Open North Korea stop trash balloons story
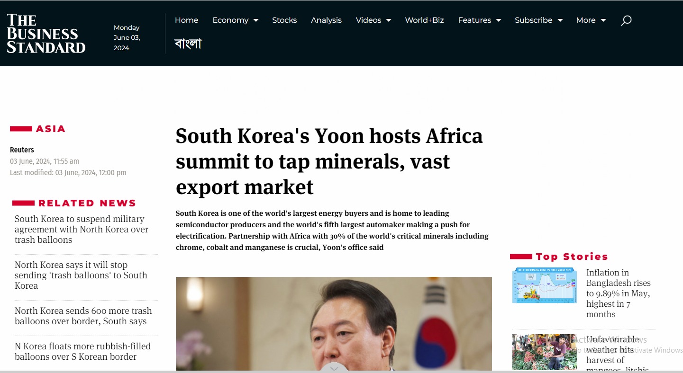Viewport: 683px width, 373px height. (81, 275)
